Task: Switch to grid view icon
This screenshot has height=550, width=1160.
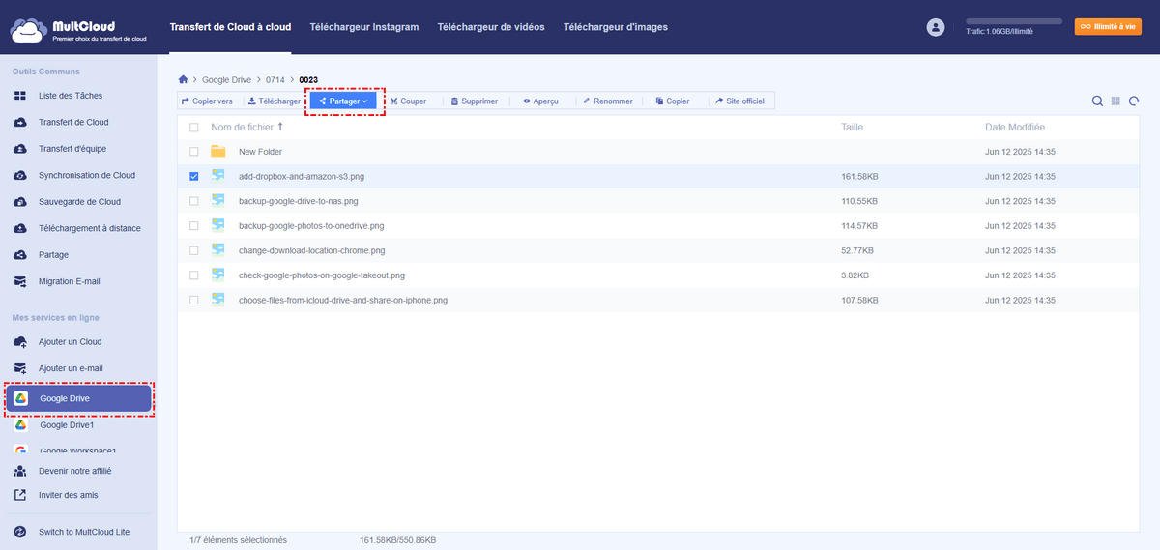Action: click(x=1116, y=101)
